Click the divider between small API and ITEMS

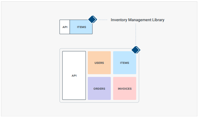(70, 27)
